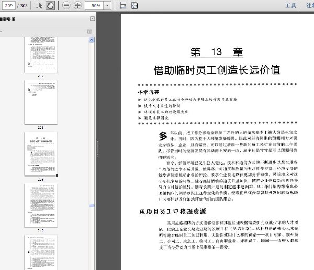Enable scrolling page fit width mode icon
Screen dimensions: 314x270
123,5
